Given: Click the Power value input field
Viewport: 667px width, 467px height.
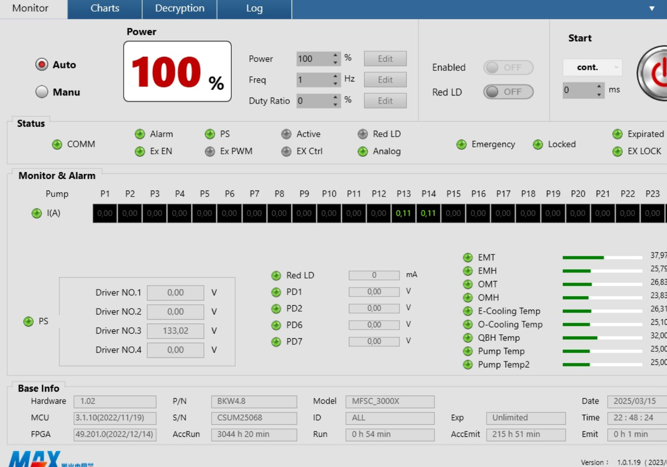Looking at the screenshot, I should pos(314,59).
